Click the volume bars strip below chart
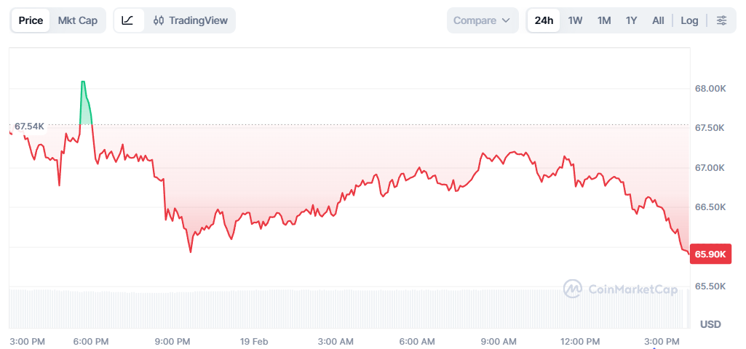This screenshot has width=746, height=349. coord(349,308)
